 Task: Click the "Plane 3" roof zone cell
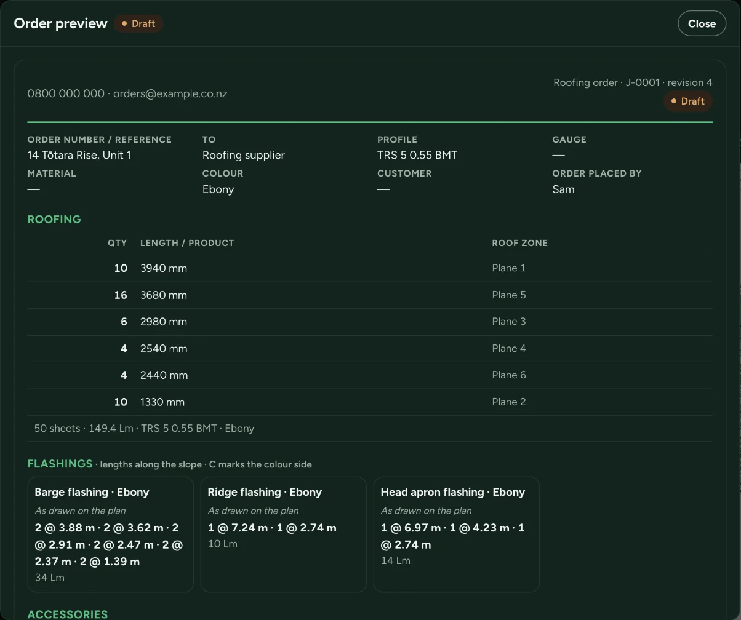[509, 322]
